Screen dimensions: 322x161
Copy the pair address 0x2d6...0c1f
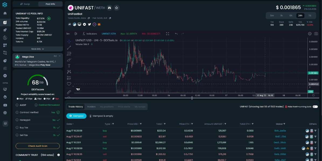click(x=110, y=18)
